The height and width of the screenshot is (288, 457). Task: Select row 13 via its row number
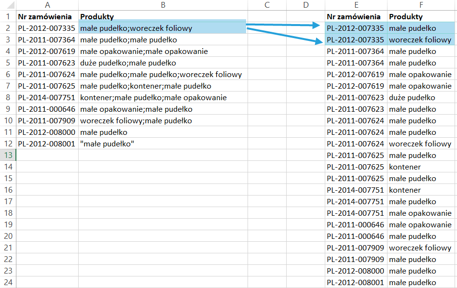click(x=8, y=155)
